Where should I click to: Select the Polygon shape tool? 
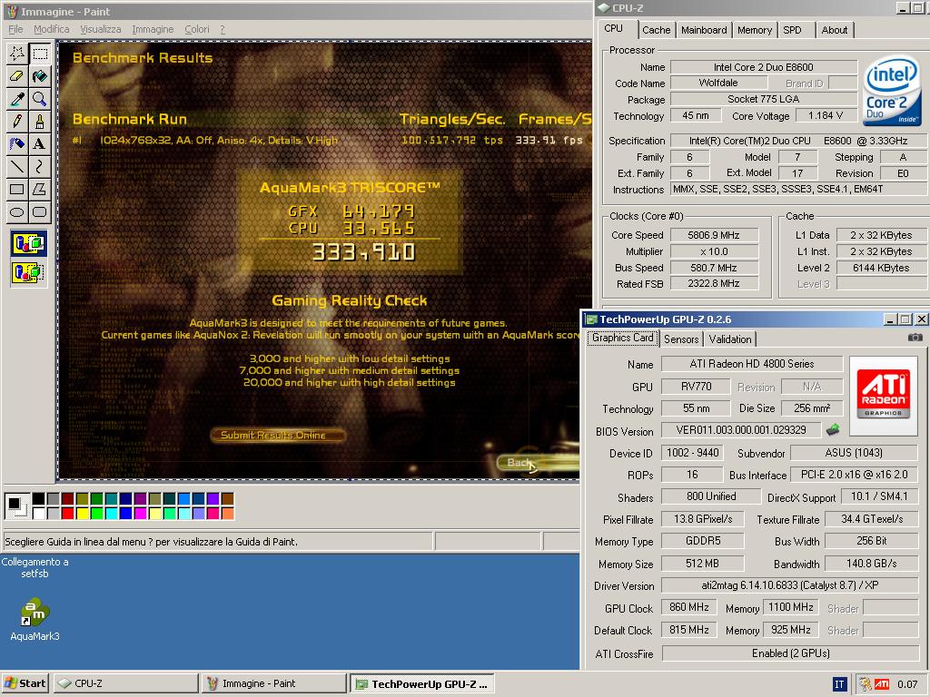click(x=40, y=189)
